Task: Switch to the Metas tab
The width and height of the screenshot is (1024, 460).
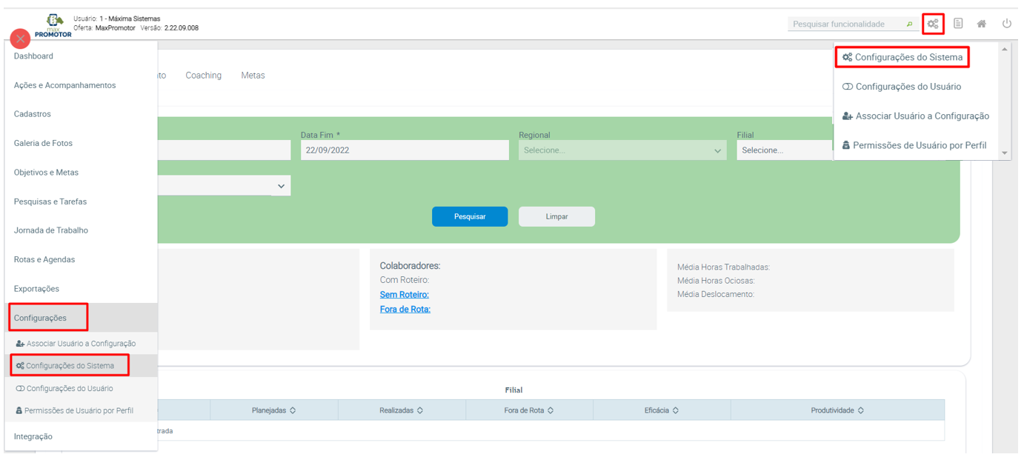Action: click(x=253, y=76)
